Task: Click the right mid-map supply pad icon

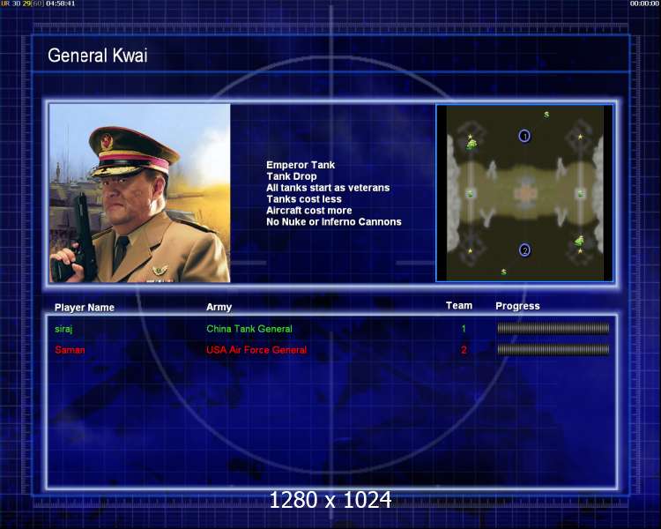Action: [x=581, y=194]
